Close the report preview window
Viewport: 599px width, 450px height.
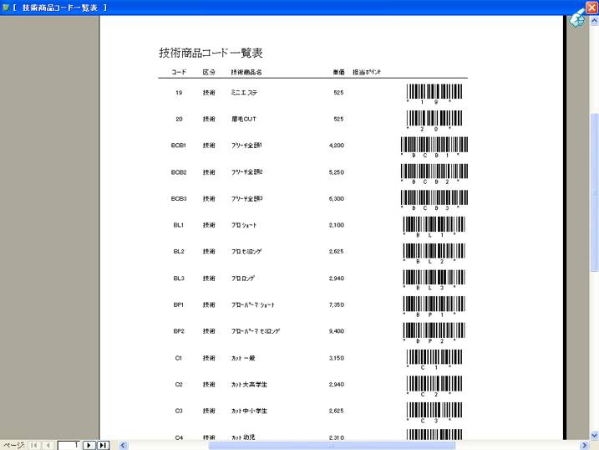click(591, 8)
